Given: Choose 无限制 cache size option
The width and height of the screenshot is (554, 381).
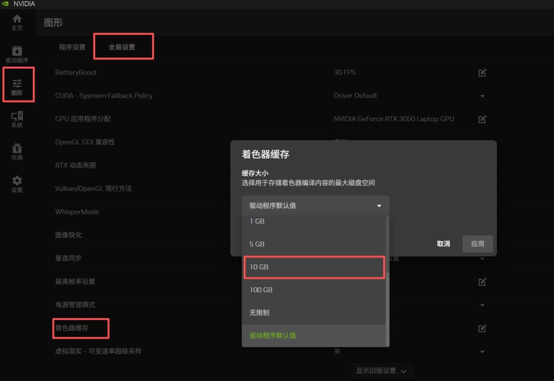Looking at the screenshot, I should 314,313.
